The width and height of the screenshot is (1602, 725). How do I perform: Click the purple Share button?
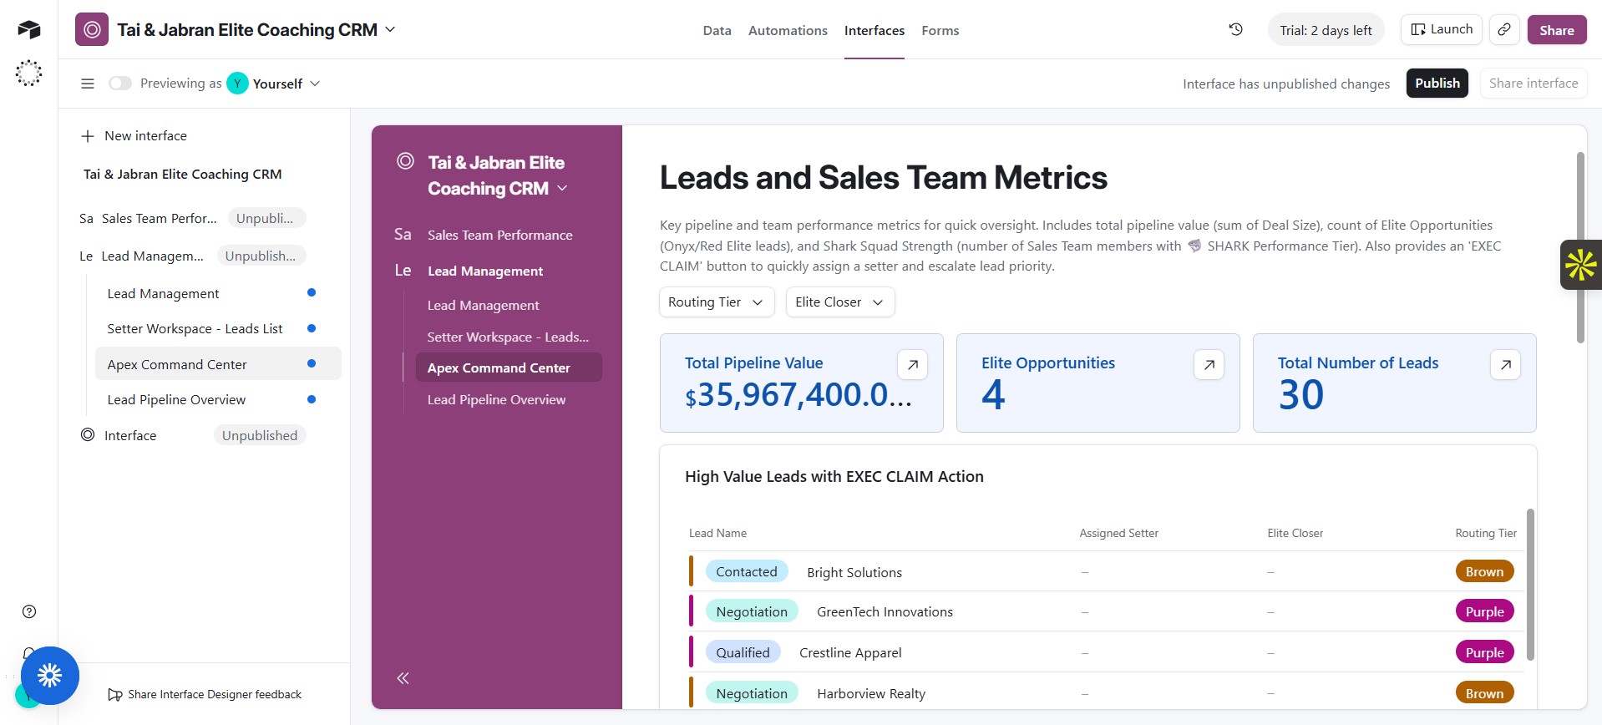pyautogui.click(x=1557, y=30)
